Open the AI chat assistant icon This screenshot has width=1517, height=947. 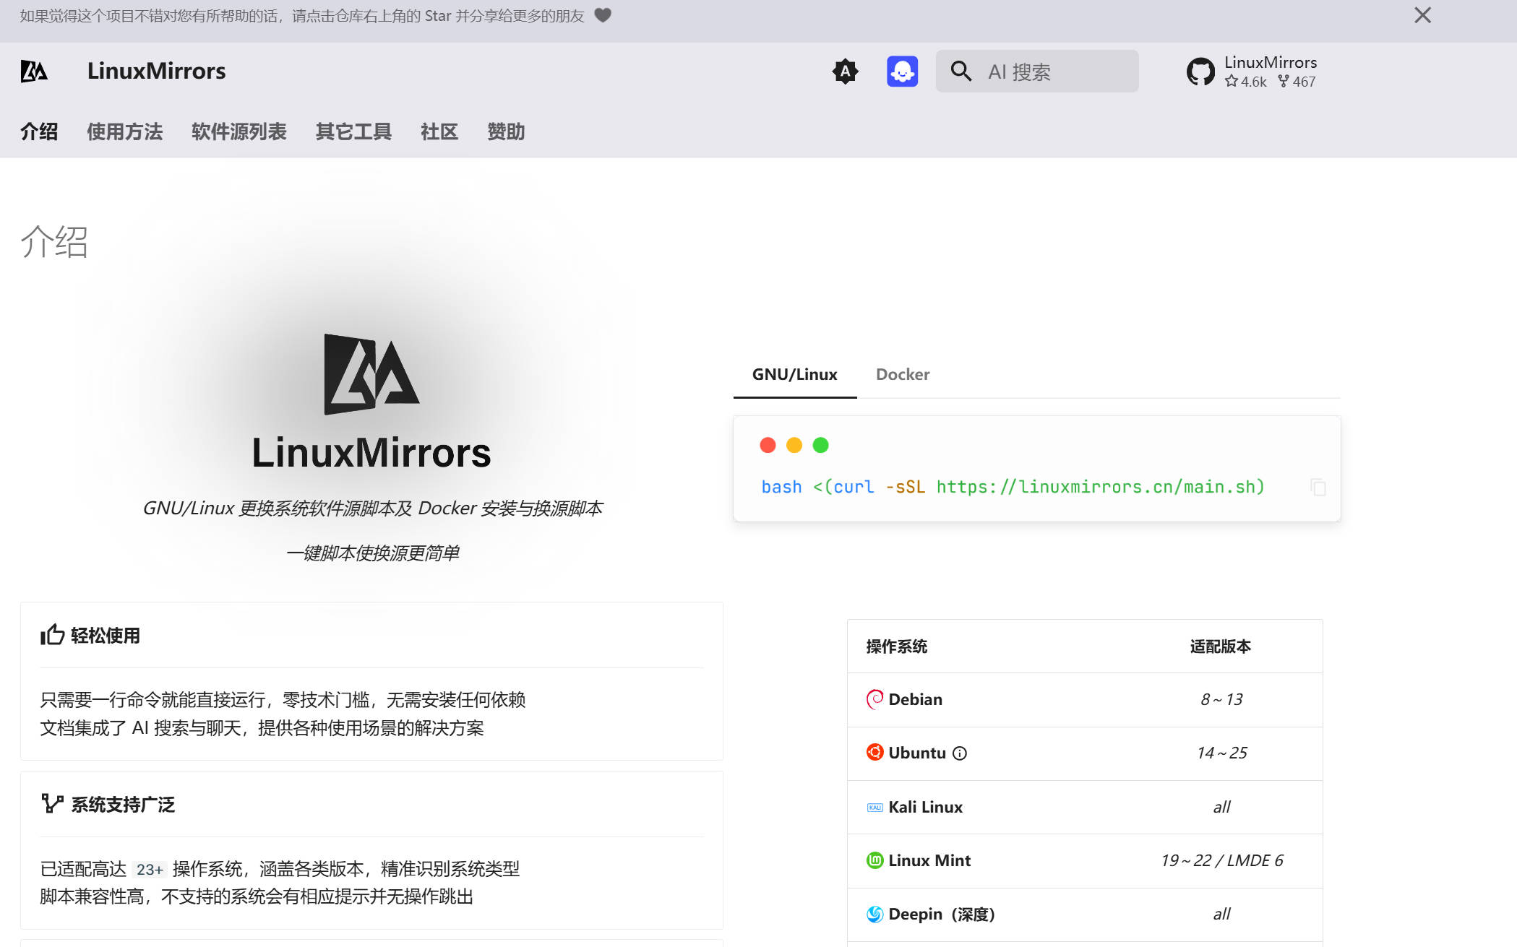(x=902, y=72)
